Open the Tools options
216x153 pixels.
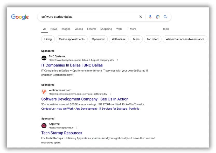(x=166, y=29)
